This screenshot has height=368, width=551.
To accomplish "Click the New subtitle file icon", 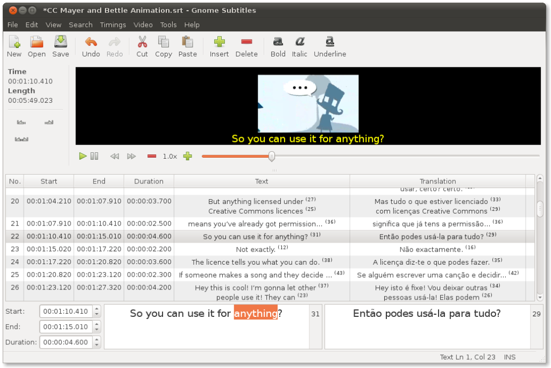I will point(14,42).
